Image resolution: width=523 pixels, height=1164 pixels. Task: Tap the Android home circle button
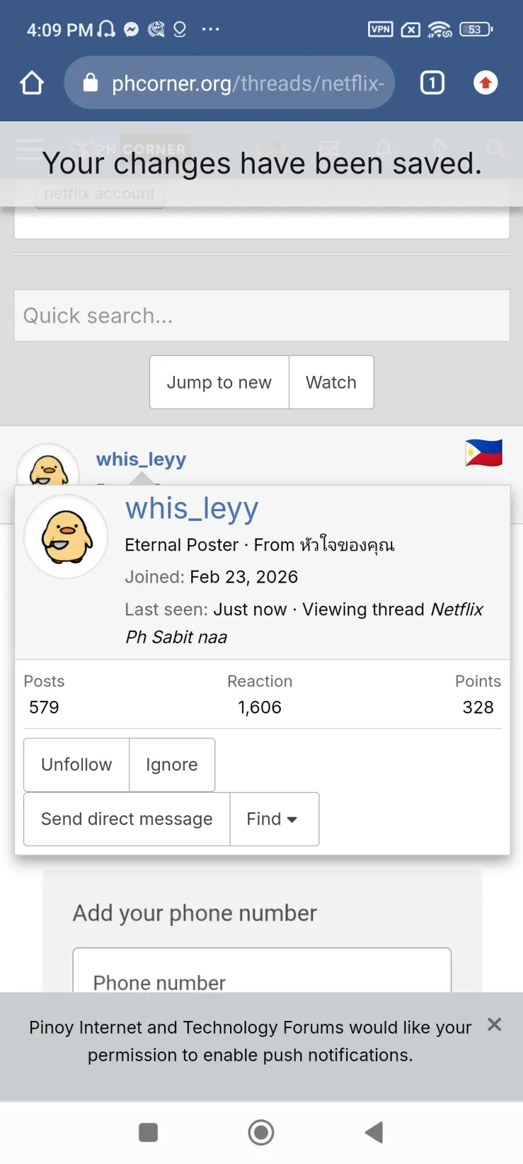[261, 1132]
